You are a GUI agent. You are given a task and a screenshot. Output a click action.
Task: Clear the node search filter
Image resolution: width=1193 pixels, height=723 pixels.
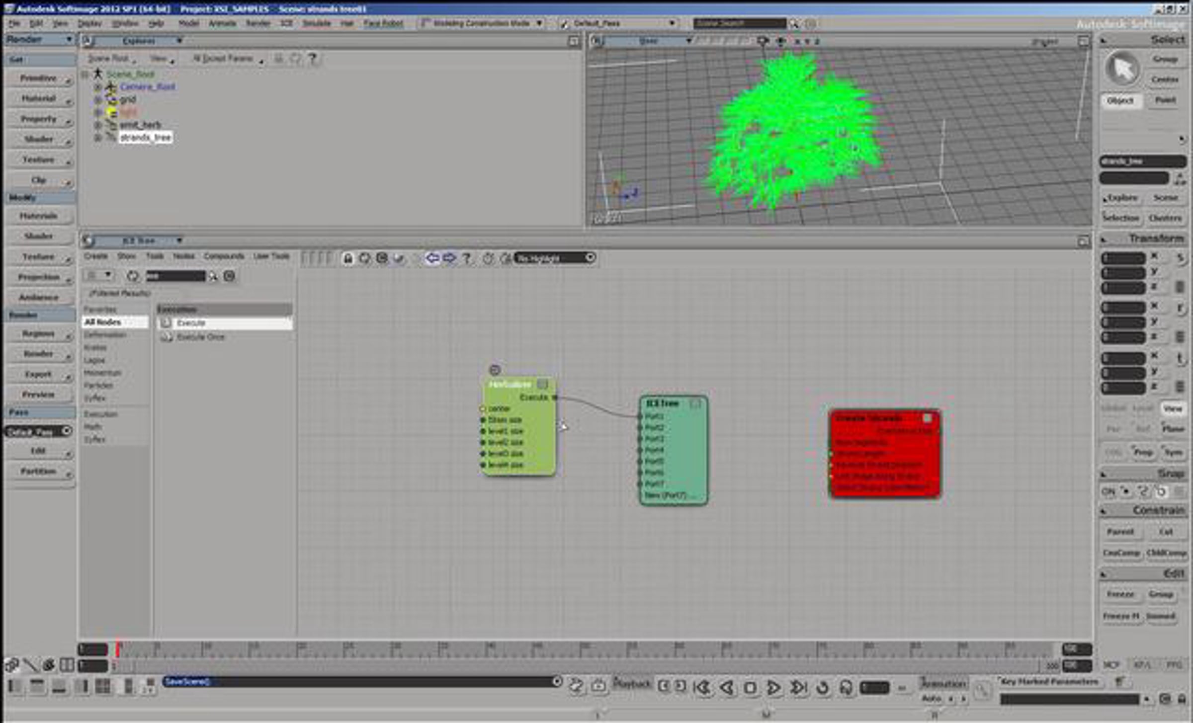(229, 276)
